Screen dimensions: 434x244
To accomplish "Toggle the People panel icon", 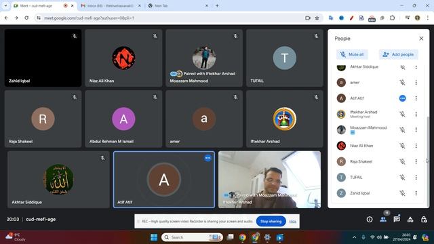I will click(x=383, y=220).
